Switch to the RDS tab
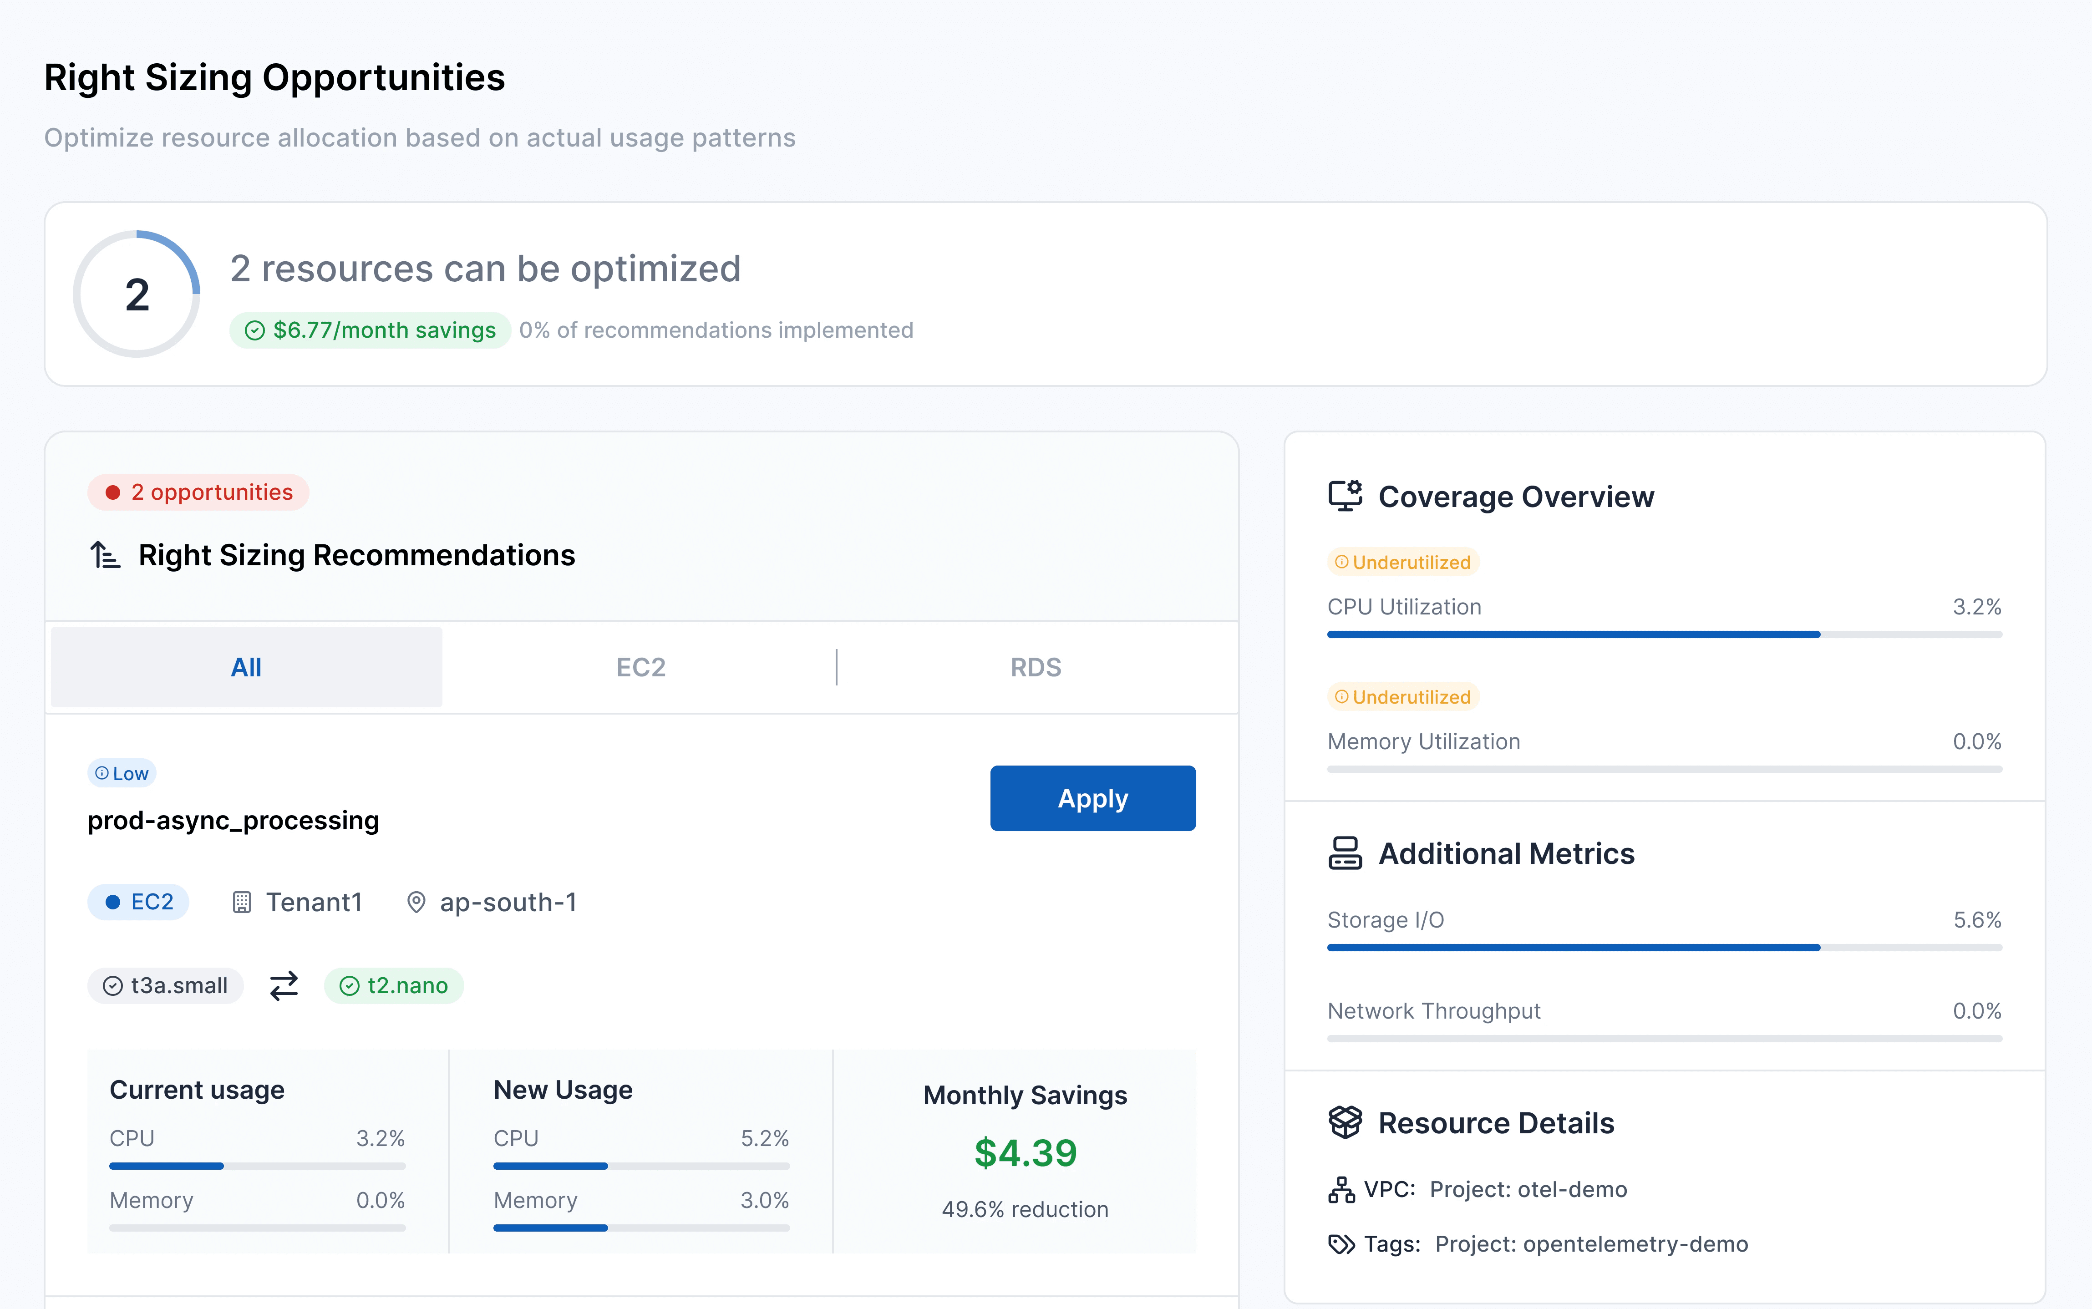Screen dimensions: 2092x1309 tap(1035, 667)
